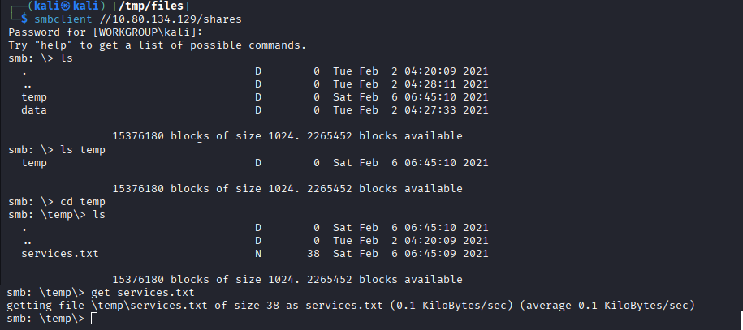The image size is (743, 330).
Task: Click the data directory entry in the listing
Action: (34, 109)
